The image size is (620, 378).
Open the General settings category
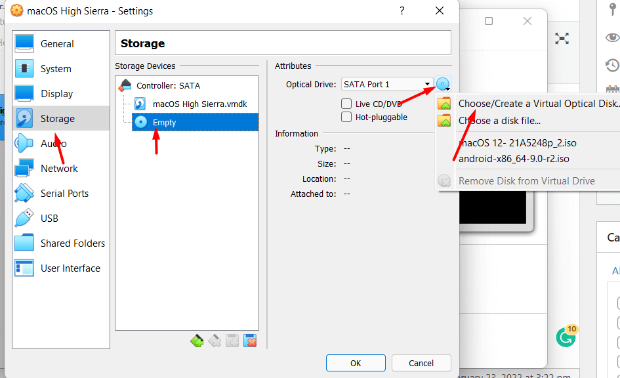click(x=57, y=44)
